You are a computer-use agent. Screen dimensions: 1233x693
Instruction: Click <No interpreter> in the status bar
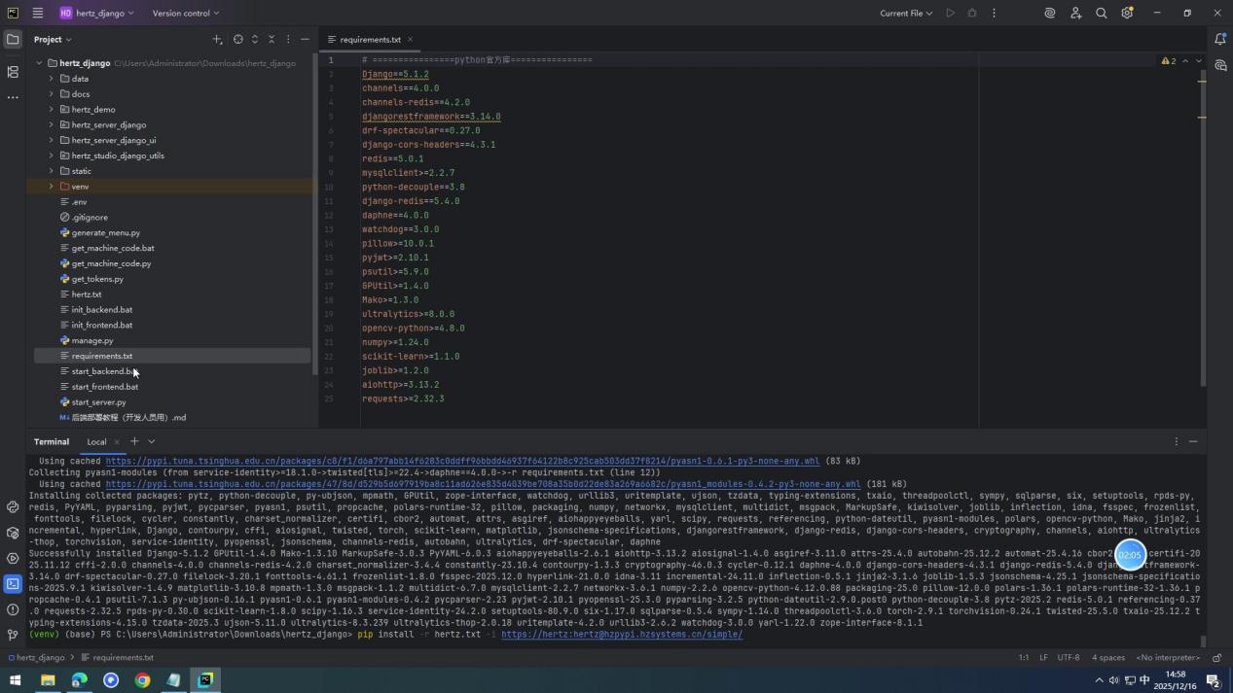coord(1166,657)
